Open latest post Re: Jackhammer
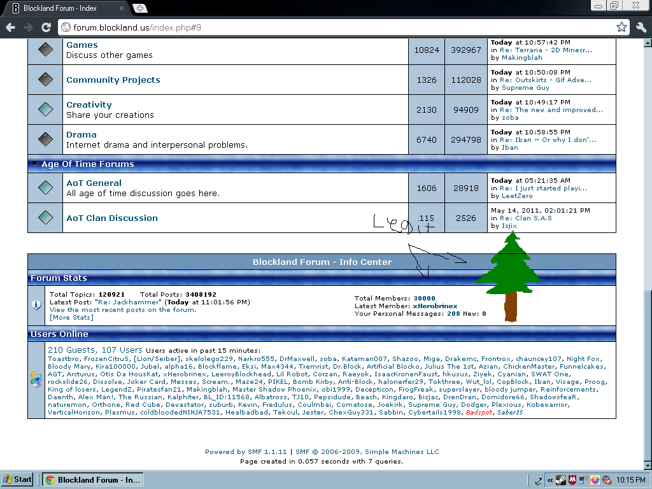This screenshot has height=489, width=652. [x=129, y=302]
